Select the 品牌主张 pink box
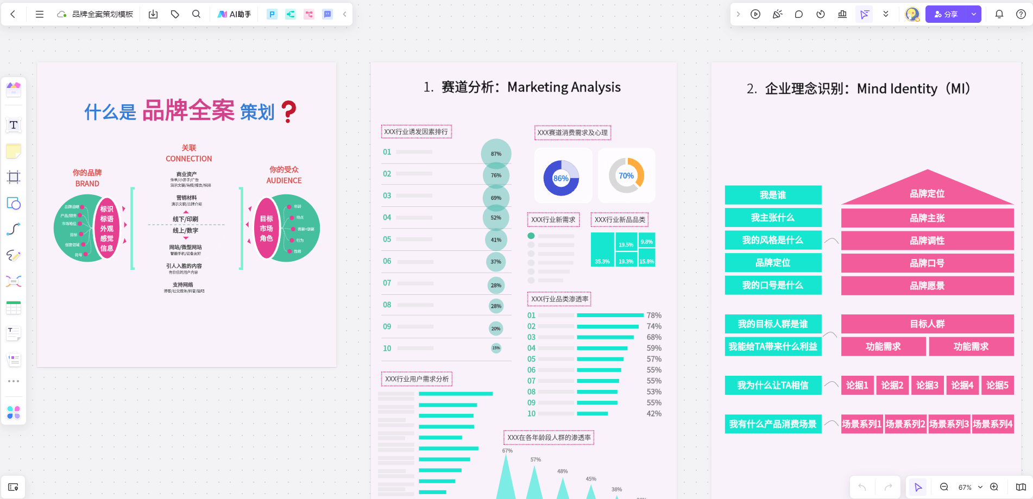 (928, 218)
